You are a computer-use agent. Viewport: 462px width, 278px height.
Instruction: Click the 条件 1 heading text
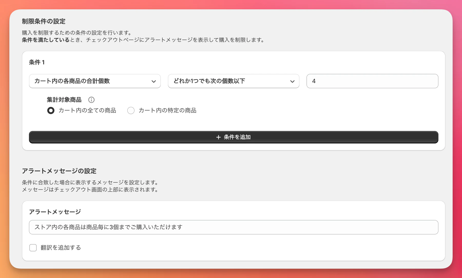[x=37, y=62]
